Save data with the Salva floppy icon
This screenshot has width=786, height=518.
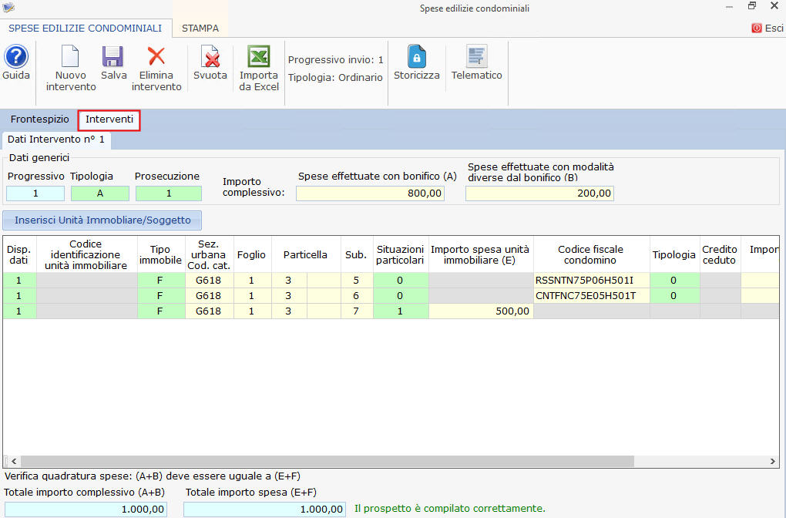[x=113, y=62]
